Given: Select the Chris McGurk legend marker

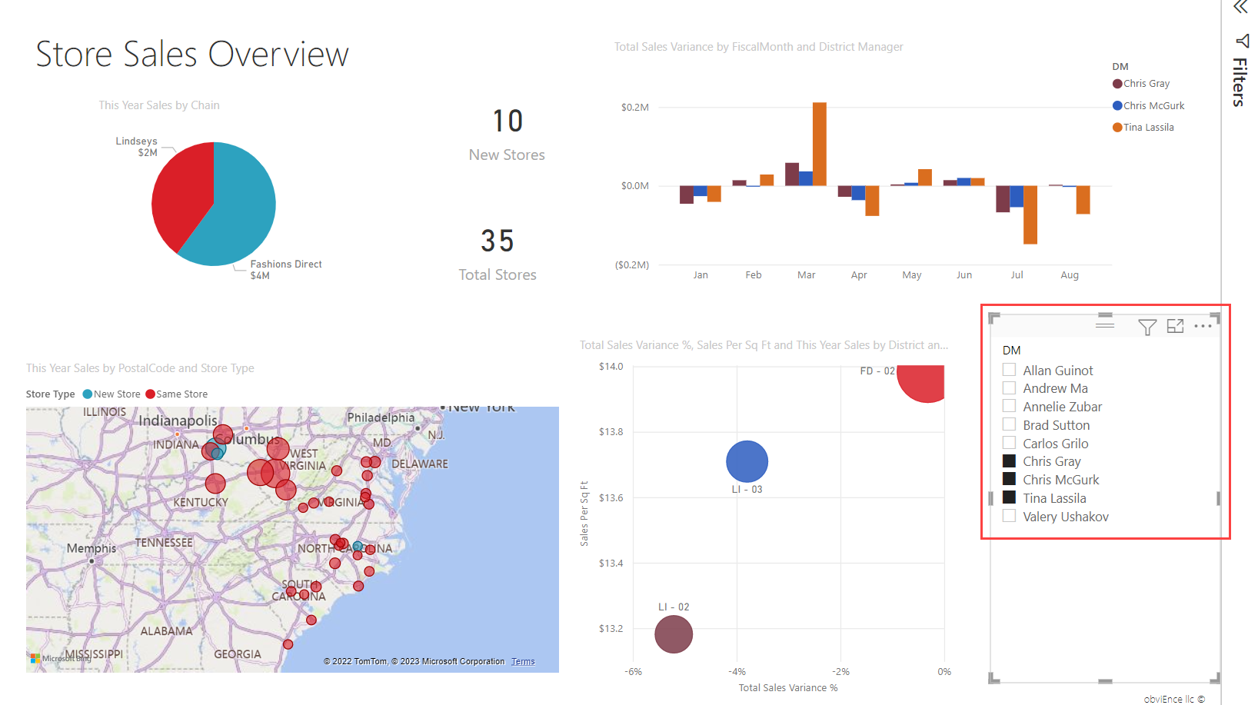Looking at the screenshot, I should pyautogui.click(x=1117, y=106).
